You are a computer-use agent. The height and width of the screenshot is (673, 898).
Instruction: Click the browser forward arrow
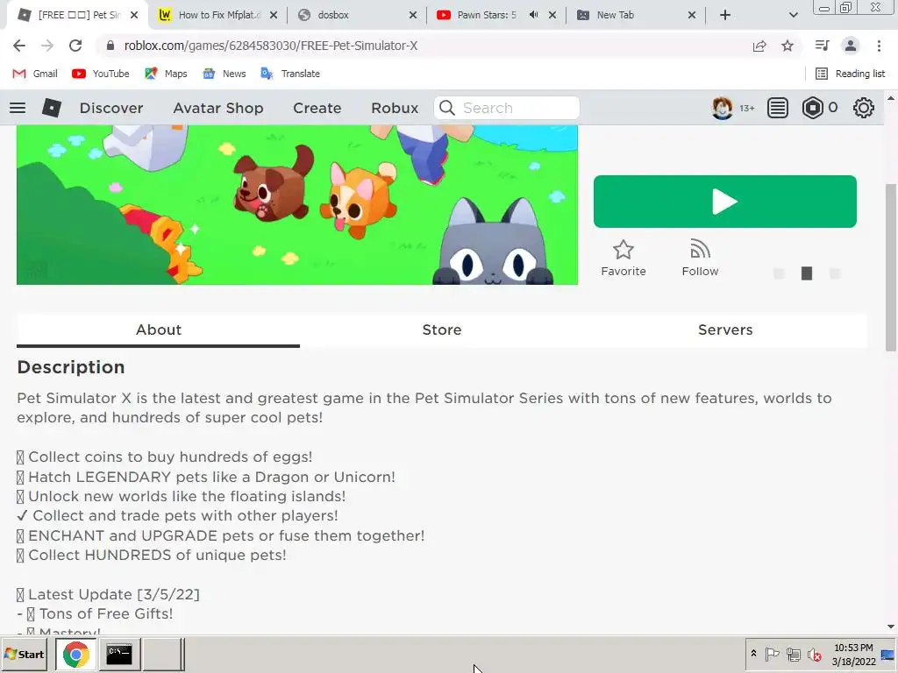pyautogui.click(x=47, y=46)
